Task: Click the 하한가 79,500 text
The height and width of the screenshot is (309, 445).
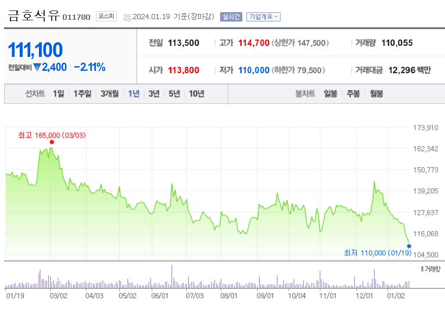Action: pos(298,70)
